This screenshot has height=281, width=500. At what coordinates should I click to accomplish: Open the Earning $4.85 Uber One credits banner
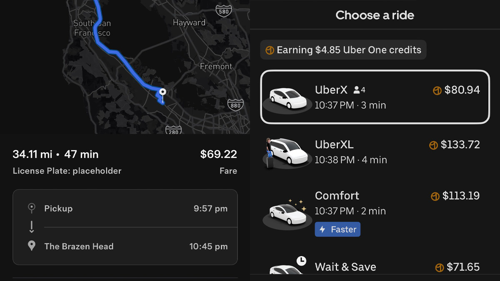(343, 50)
